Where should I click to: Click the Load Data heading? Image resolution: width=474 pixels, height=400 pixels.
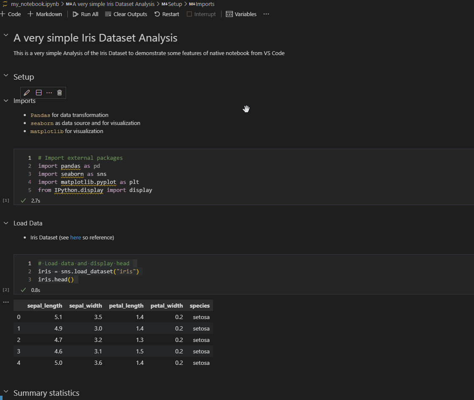pyautogui.click(x=28, y=223)
